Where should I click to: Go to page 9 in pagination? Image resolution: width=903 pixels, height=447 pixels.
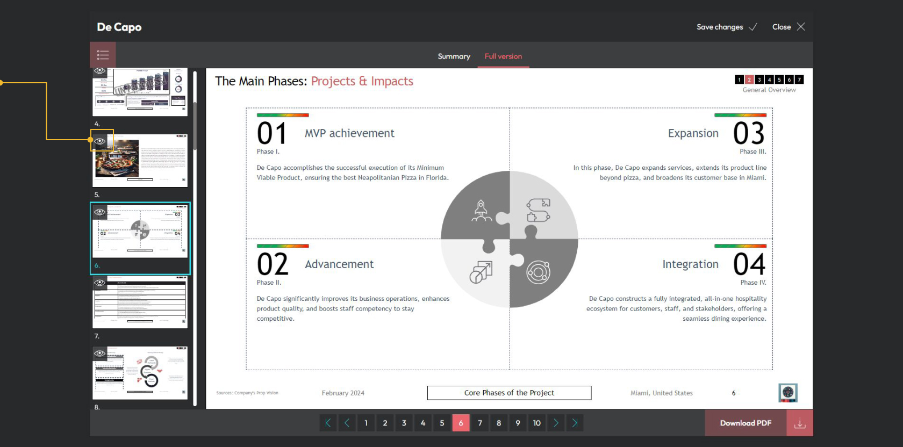pyautogui.click(x=518, y=423)
